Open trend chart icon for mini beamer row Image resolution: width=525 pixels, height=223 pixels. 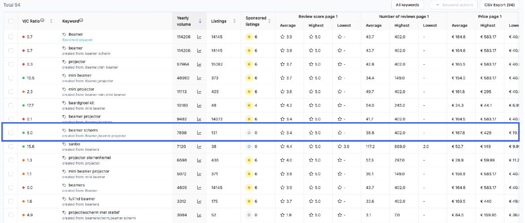pyautogui.click(x=199, y=78)
